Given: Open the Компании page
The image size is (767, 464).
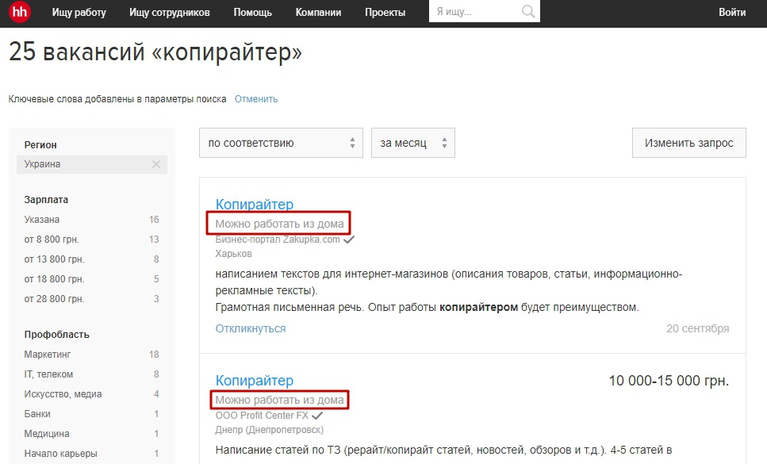Looking at the screenshot, I should (x=318, y=13).
